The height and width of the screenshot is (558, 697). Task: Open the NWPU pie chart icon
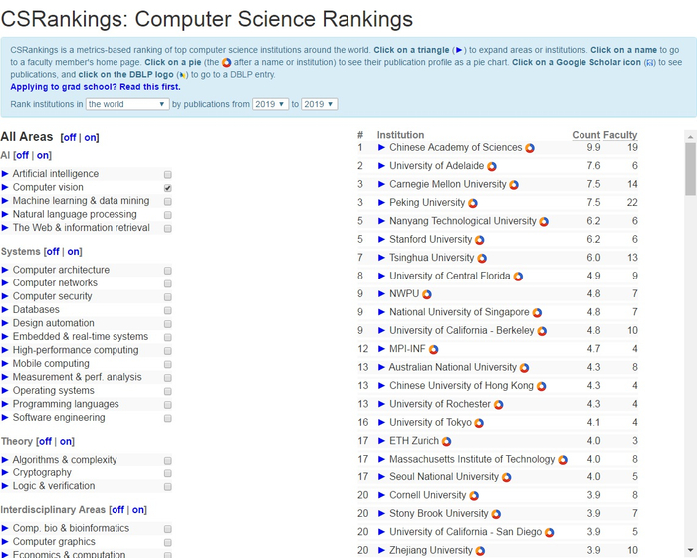coord(427,294)
